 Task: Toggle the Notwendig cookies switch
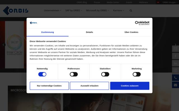coord(42,74)
